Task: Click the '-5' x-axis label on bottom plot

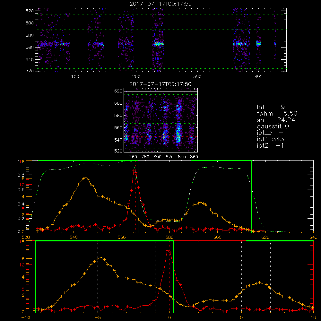Action: tap(98, 318)
